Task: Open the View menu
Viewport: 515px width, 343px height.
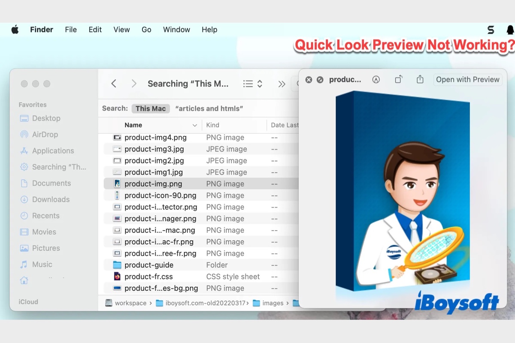Action: pyautogui.click(x=121, y=30)
